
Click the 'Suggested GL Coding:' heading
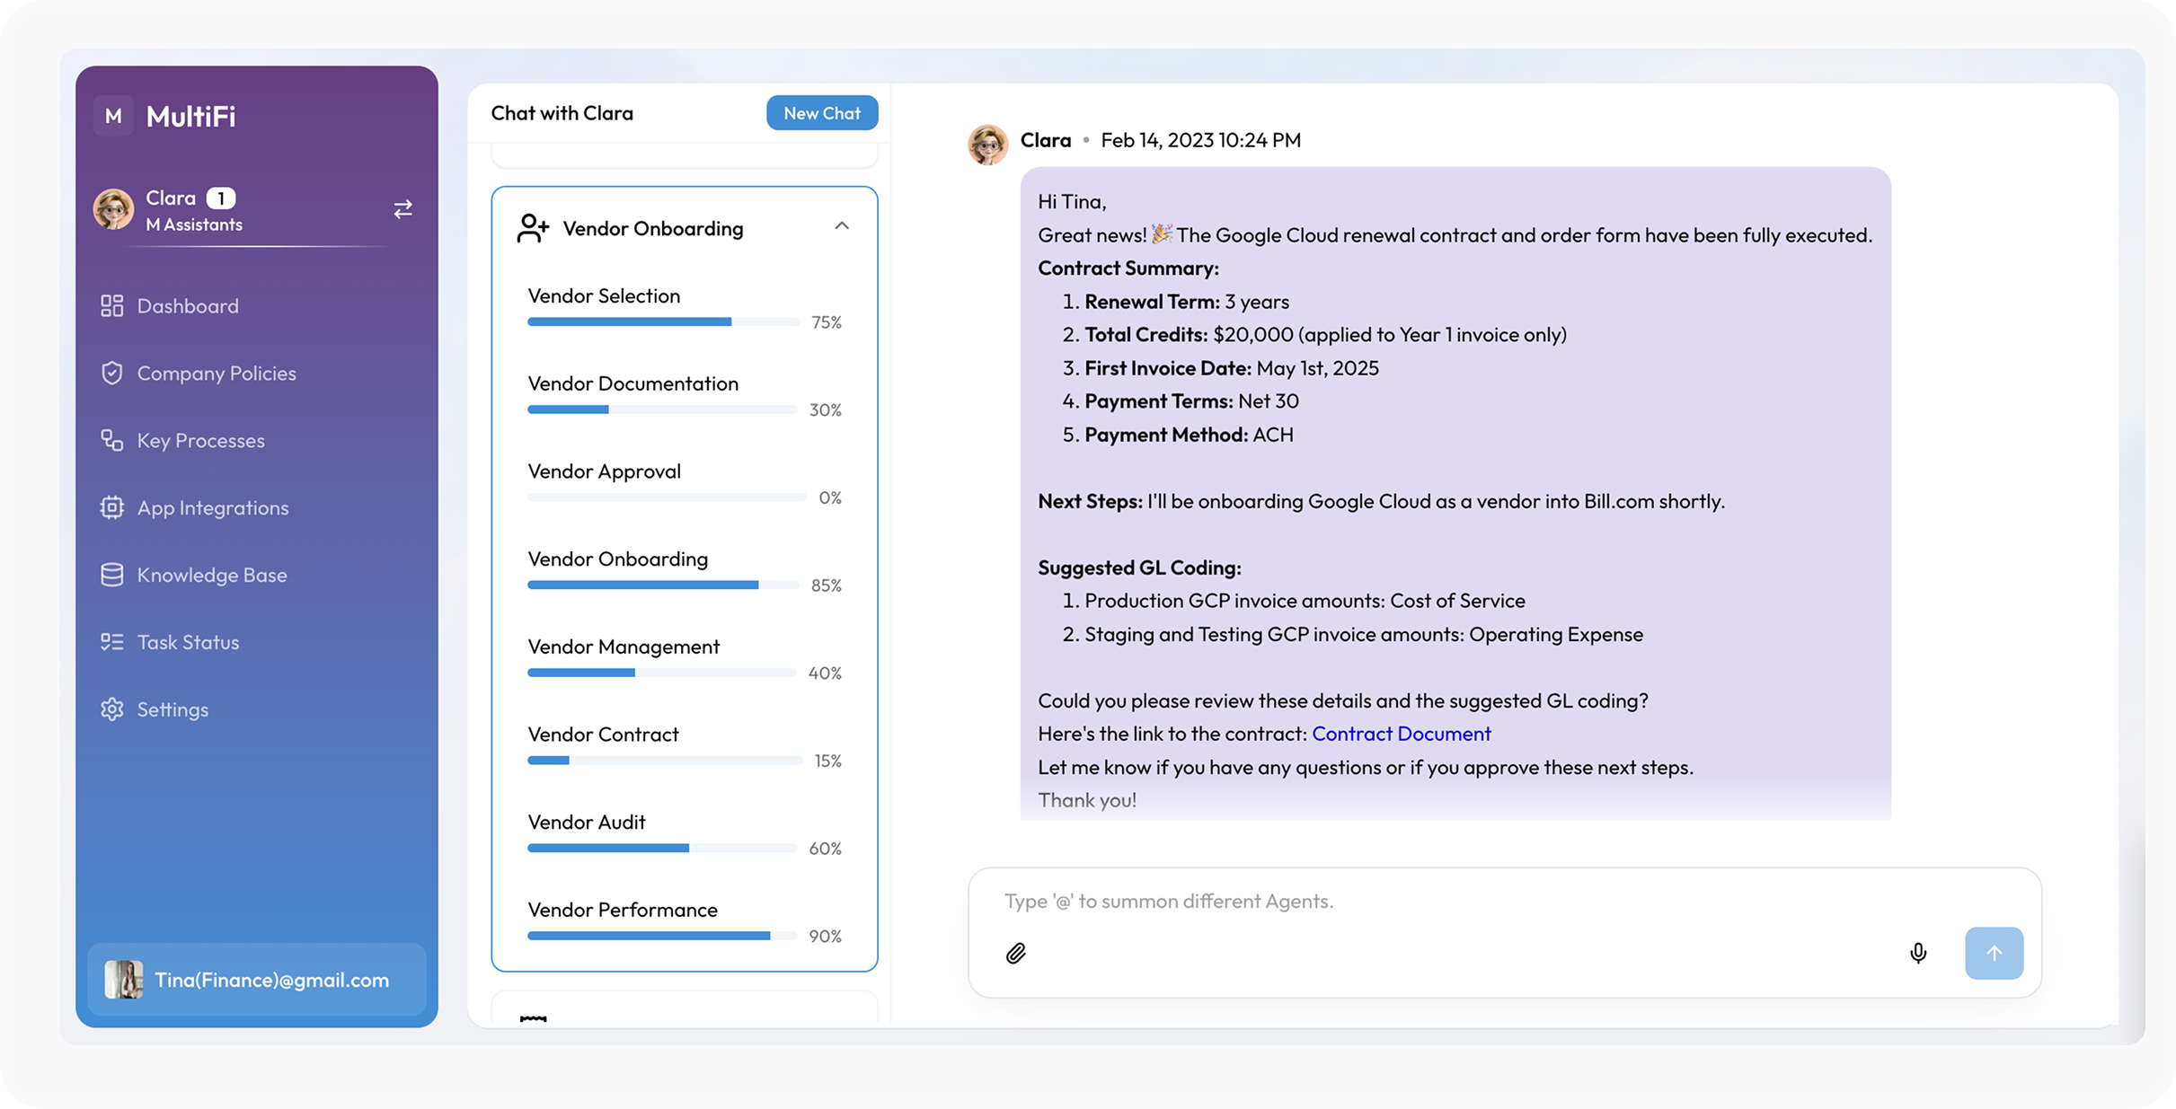click(x=1139, y=568)
